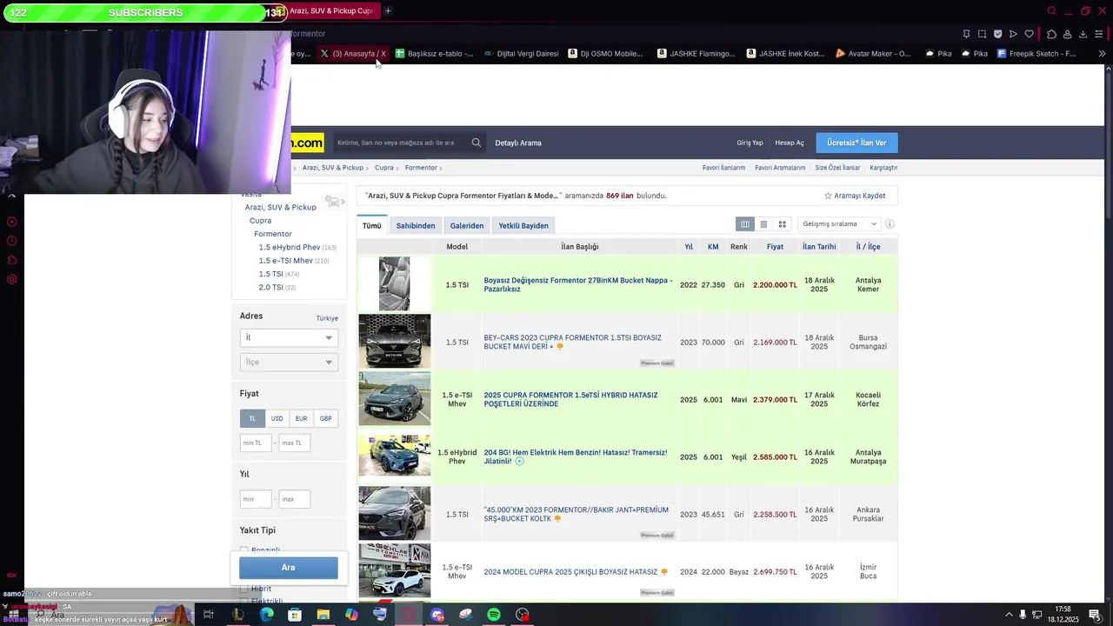
Task: Click the max TL price field
Action: (x=294, y=443)
